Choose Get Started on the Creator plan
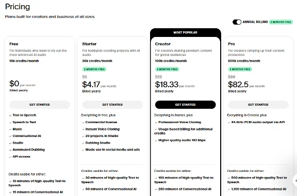This screenshot has height=196, width=297. (x=185, y=105)
